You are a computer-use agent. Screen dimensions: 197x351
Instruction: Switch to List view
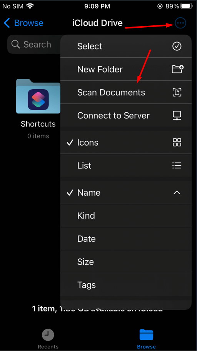pos(126,165)
